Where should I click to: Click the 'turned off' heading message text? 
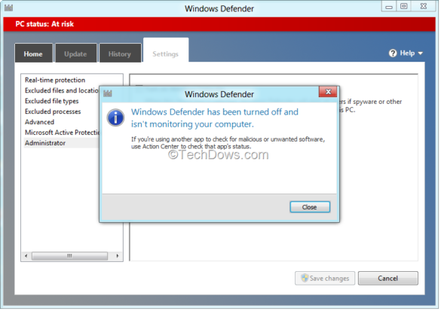pyautogui.click(x=215, y=118)
